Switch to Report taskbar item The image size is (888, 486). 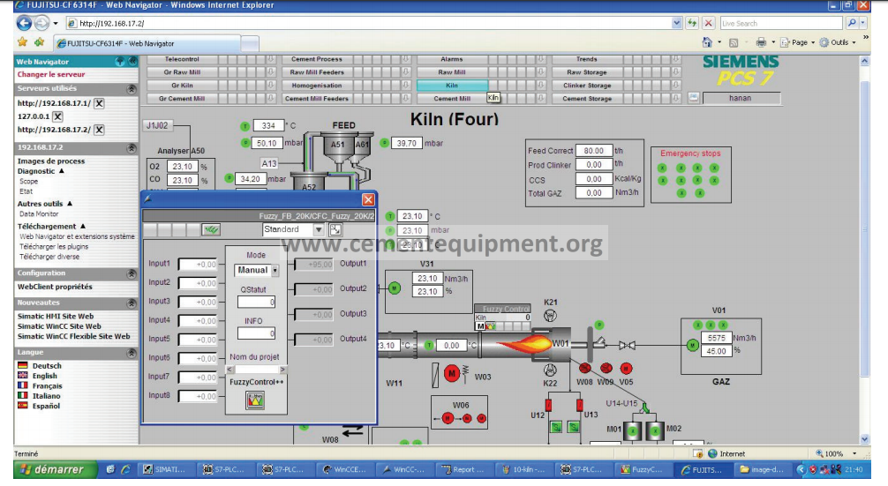463,469
